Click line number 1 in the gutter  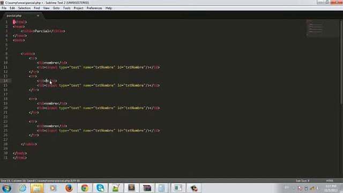coord(6,22)
